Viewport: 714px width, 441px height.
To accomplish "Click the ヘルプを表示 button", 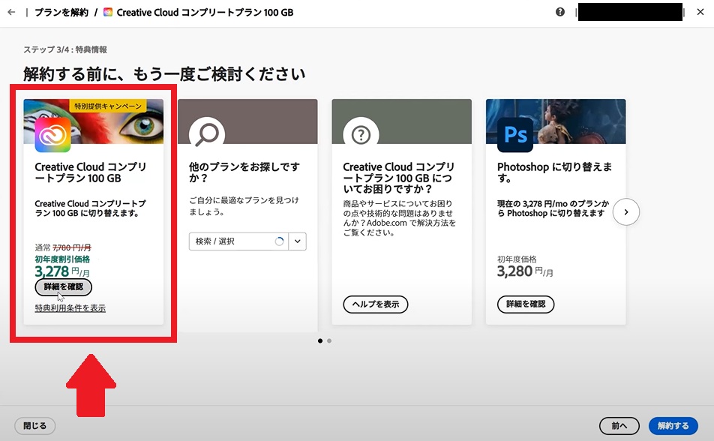I will (375, 304).
